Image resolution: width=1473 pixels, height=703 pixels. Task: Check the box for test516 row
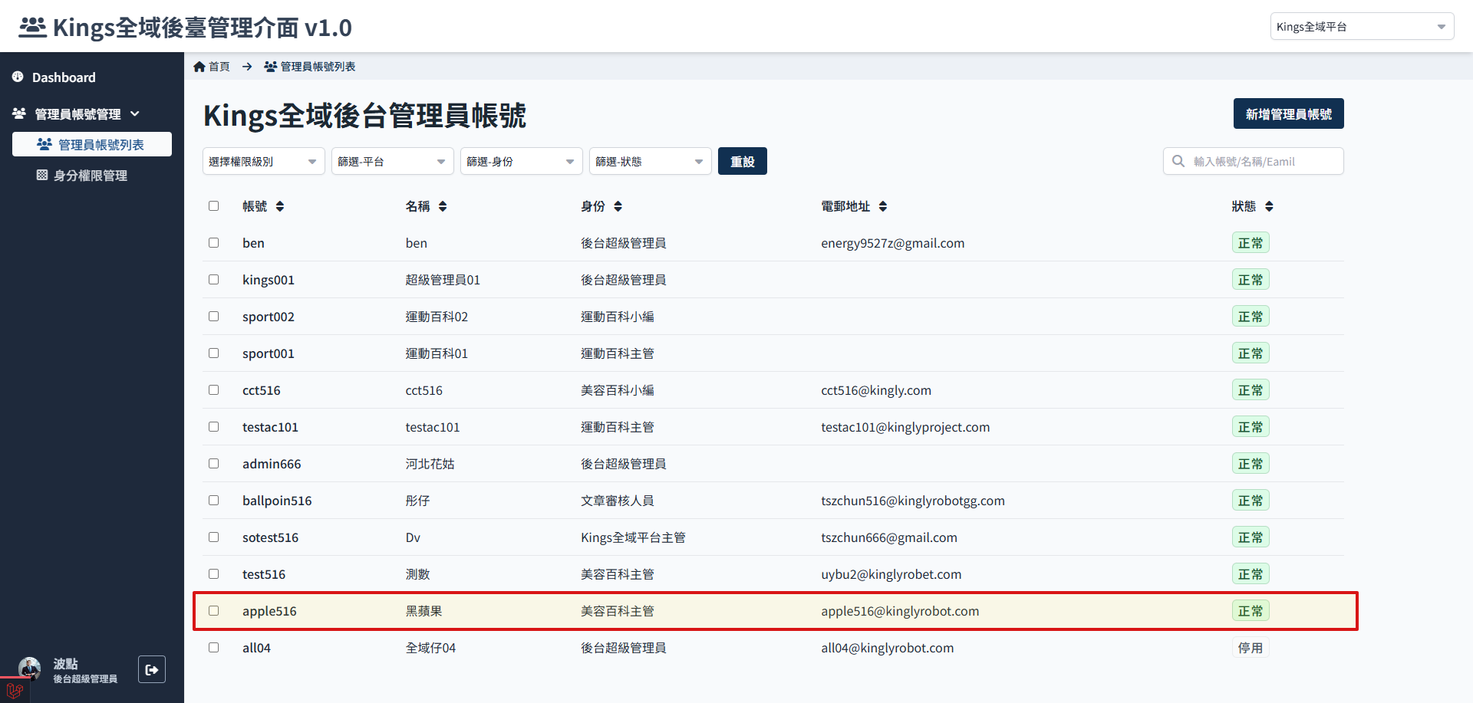pyautogui.click(x=214, y=574)
